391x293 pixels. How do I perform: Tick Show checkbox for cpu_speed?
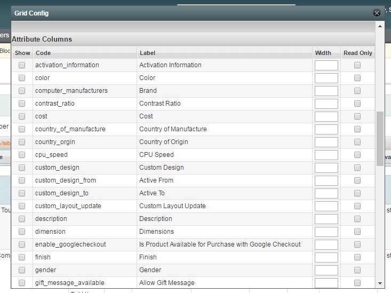click(x=22, y=155)
